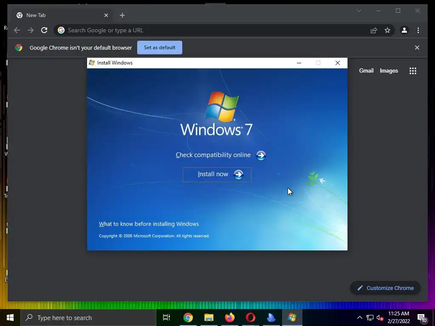Open the Google apps grid
This screenshot has height=326, width=435.
pos(413,71)
